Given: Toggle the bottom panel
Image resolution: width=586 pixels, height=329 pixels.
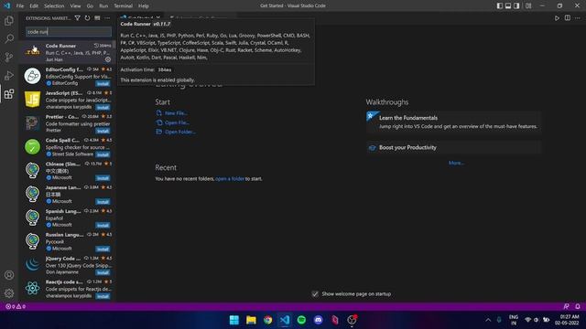Looking at the screenshot, I should (x=508, y=5).
